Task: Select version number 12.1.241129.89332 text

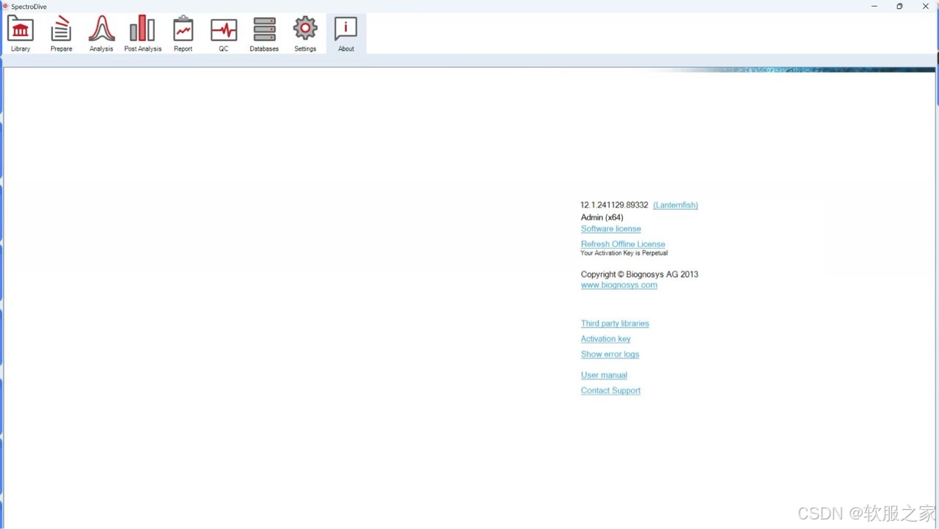Action: click(615, 205)
